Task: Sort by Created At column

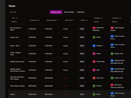Action: coord(39,20)
